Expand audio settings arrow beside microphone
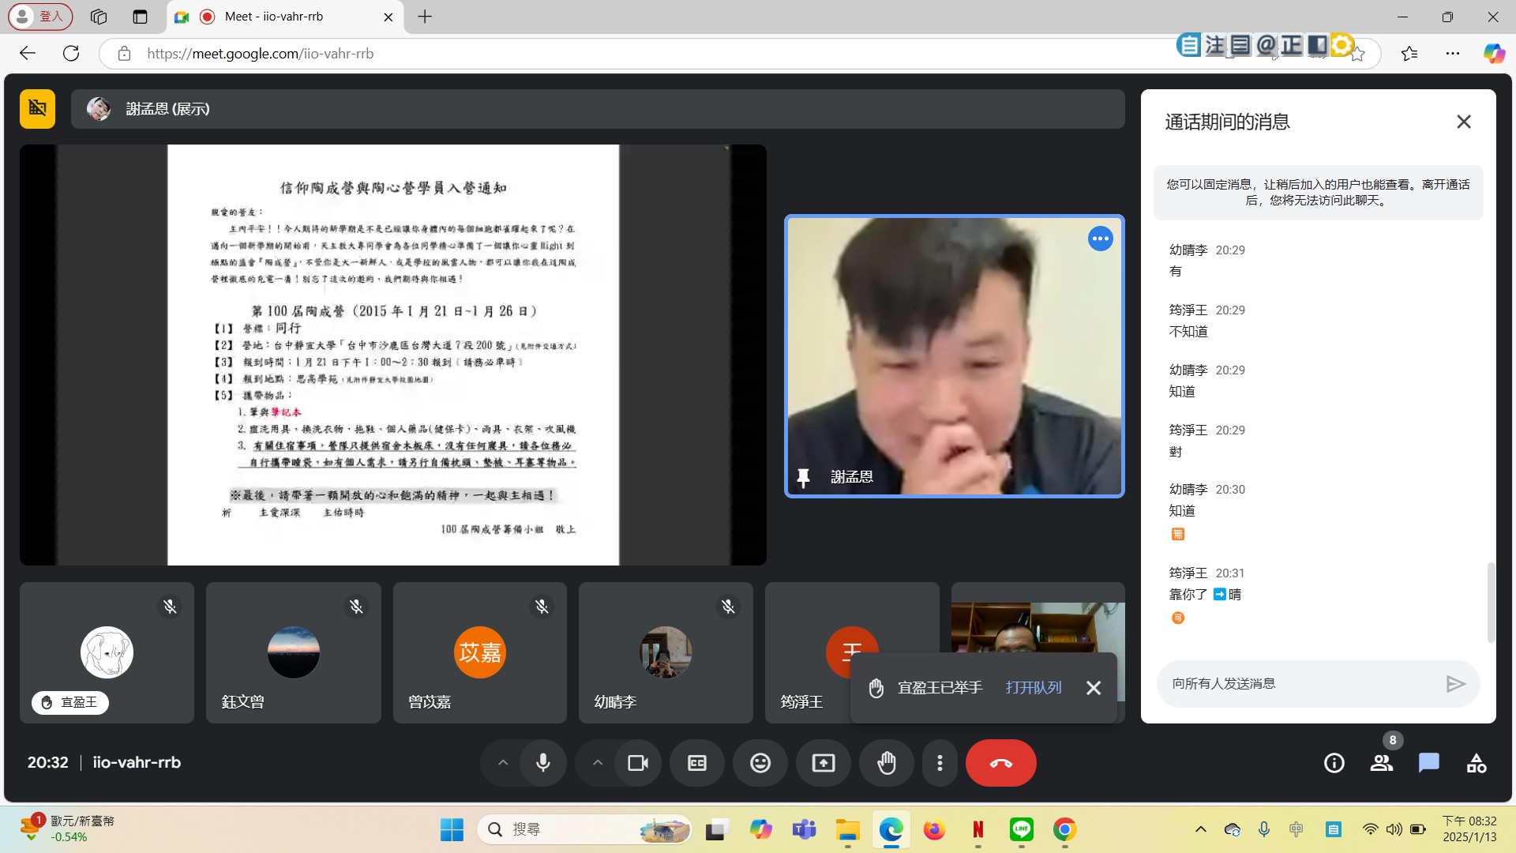This screenshot has height=853, width=1516. [503, 763]
